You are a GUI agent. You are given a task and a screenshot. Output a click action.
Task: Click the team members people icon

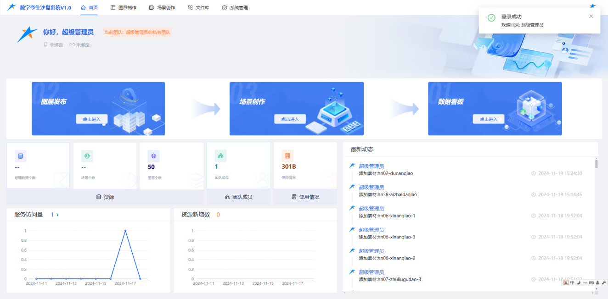tap(220, 156)
